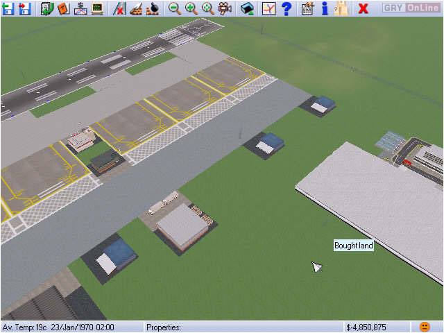Viewport: 444px width, 333px height.
Task: Open the calendar schedule icon
Action: [x=307, y=8]
